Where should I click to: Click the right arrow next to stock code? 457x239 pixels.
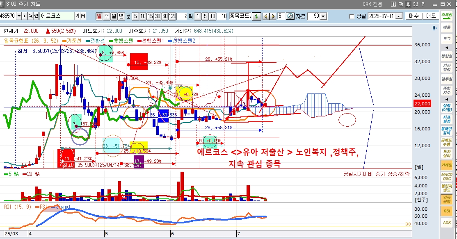tap(25, 16)
